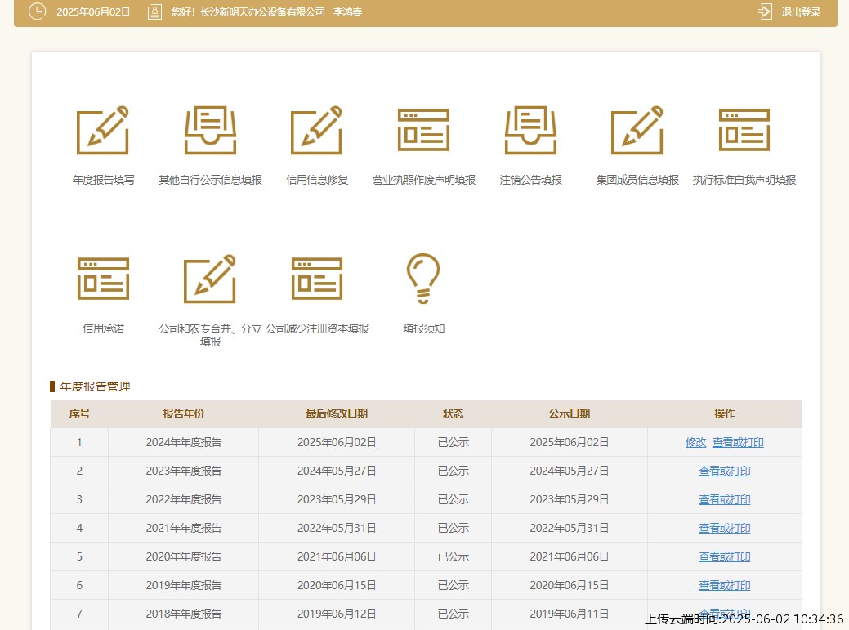Open the 营业执照作废声明填报 form icon
849x630 pixels.
(x=423, y=130)
